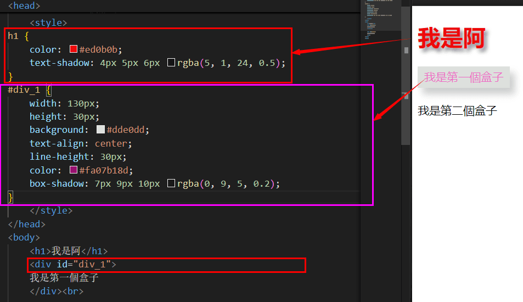This screenshot has width=523, height=302.
Task: Click the div id="div_1" tag line
Action: [72, 265]
